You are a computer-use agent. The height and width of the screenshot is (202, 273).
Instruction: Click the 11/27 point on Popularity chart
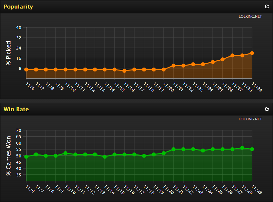tap(232, 55)
